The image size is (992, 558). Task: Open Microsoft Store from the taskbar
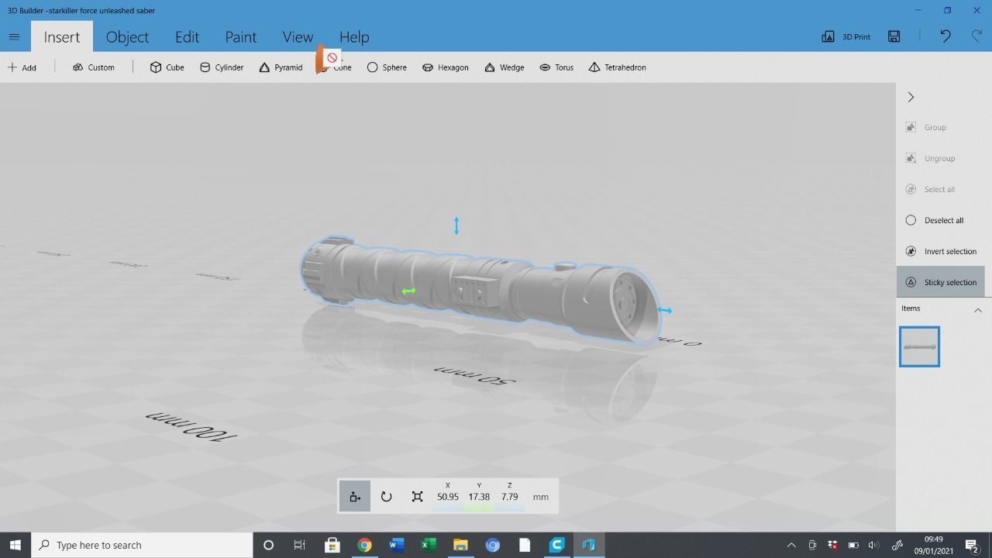point(332,545)
